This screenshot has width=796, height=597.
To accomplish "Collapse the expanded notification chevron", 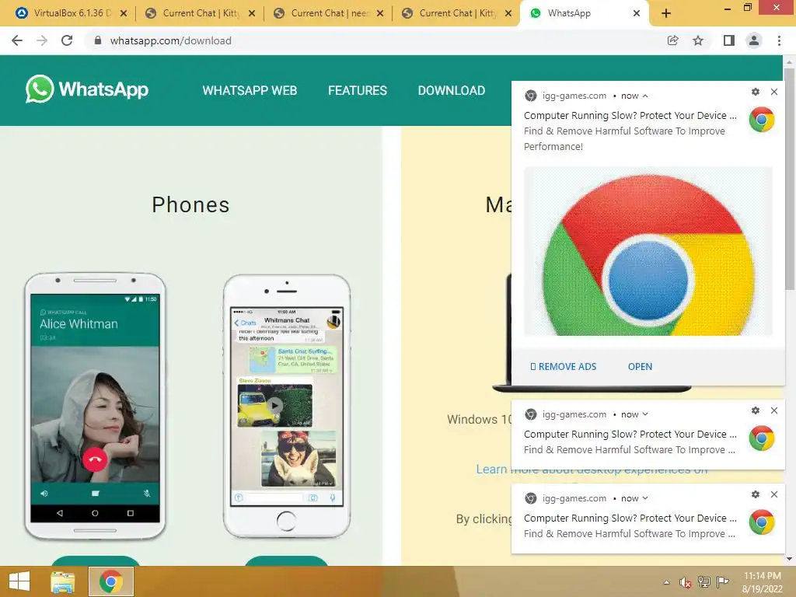I will [645, 96].
